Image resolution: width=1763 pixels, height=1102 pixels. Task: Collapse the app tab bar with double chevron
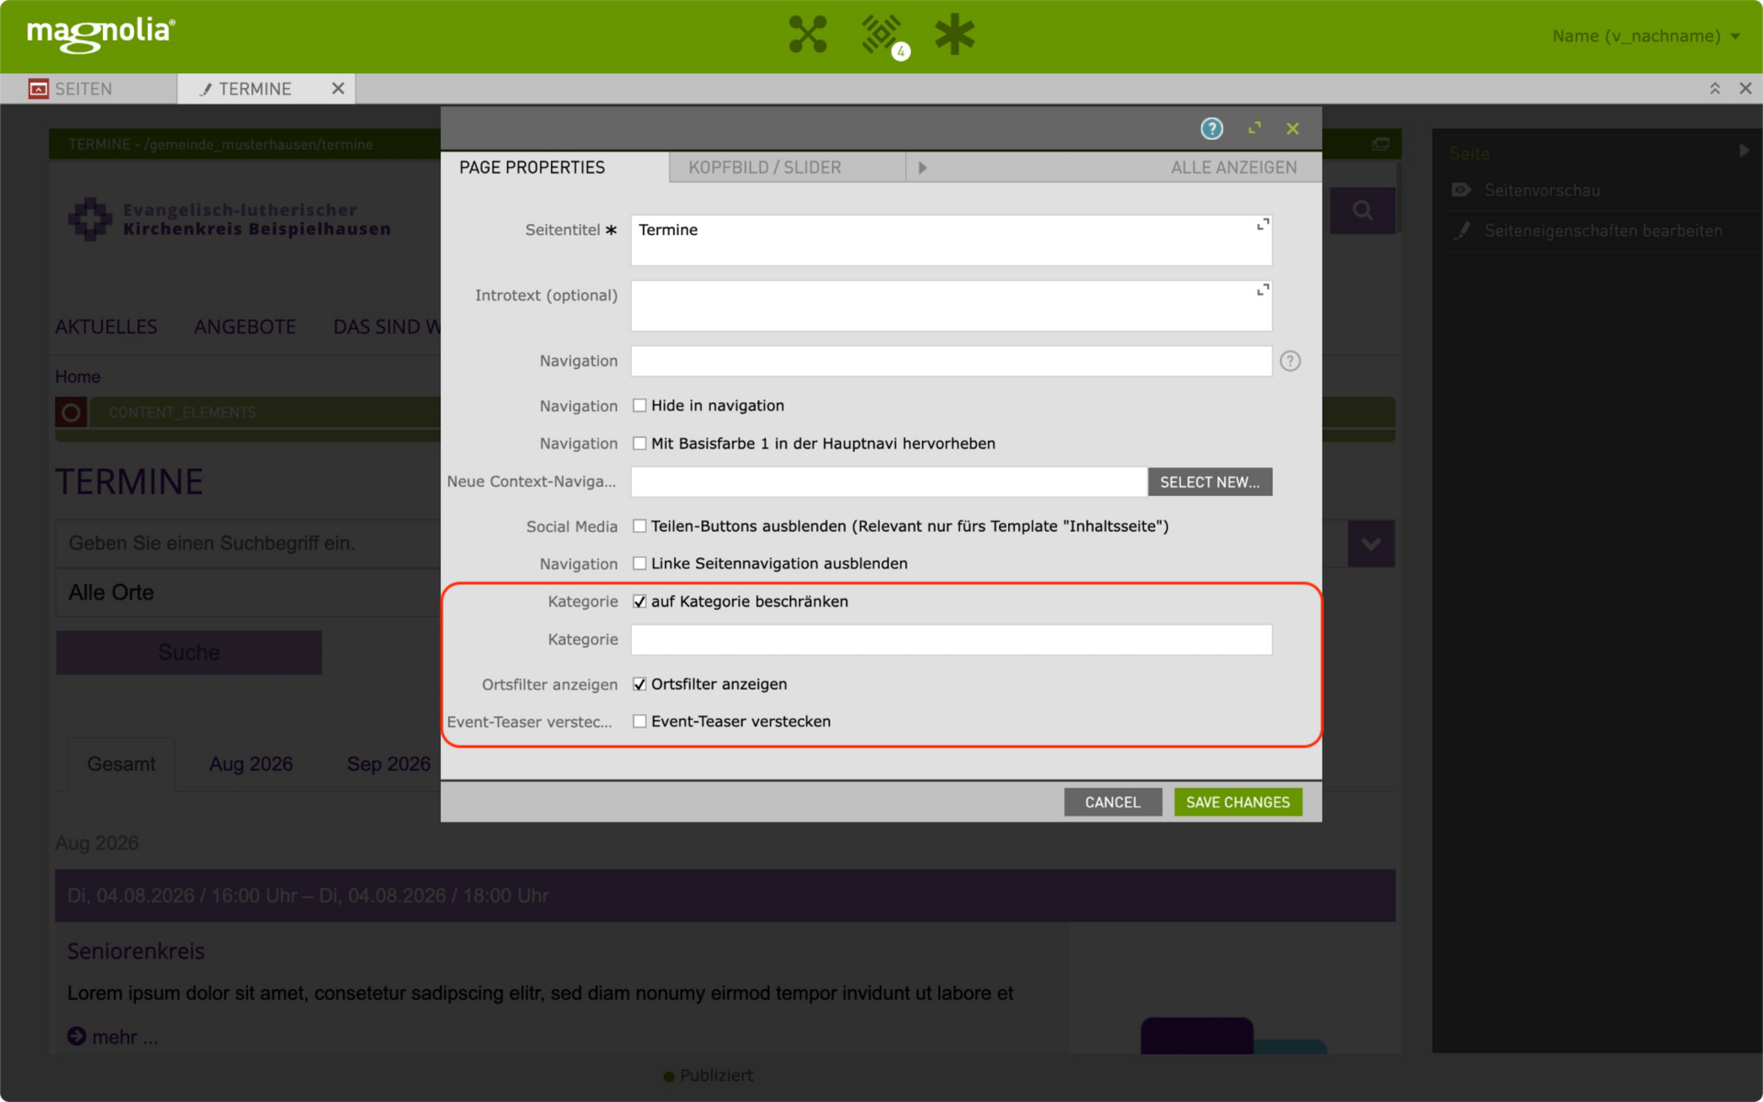(1715, 88)
